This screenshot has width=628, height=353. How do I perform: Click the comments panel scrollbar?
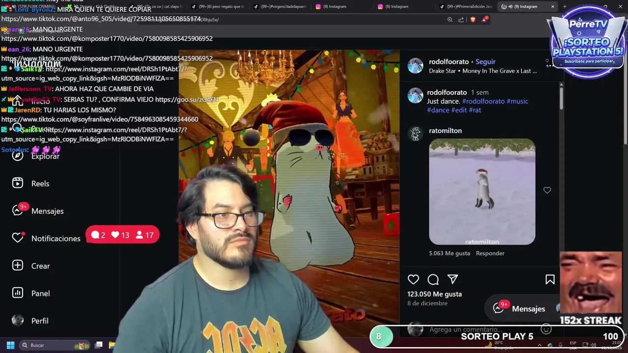point(561,98)
